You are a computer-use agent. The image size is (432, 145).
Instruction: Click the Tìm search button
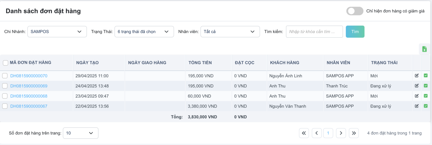tap(355, 32)
